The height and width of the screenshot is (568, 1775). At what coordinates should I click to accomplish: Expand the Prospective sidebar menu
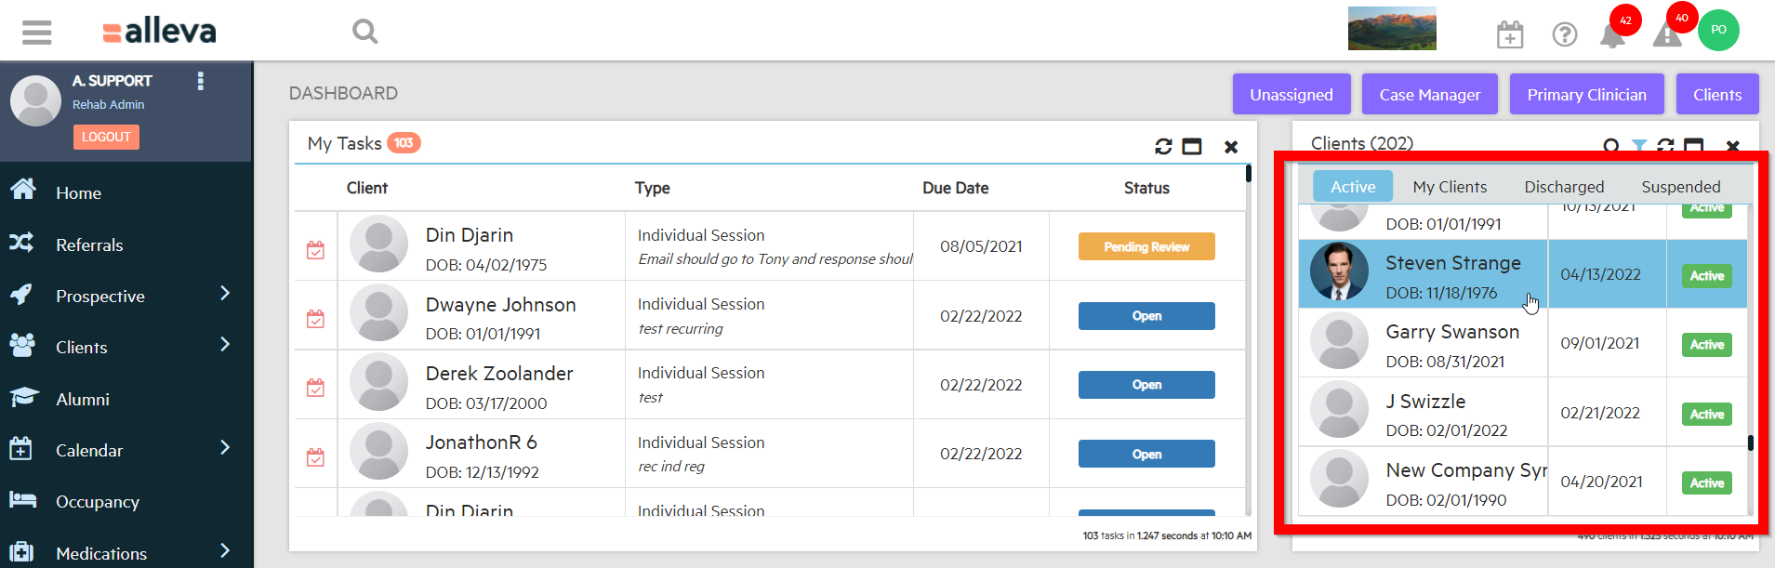[224, 294]
